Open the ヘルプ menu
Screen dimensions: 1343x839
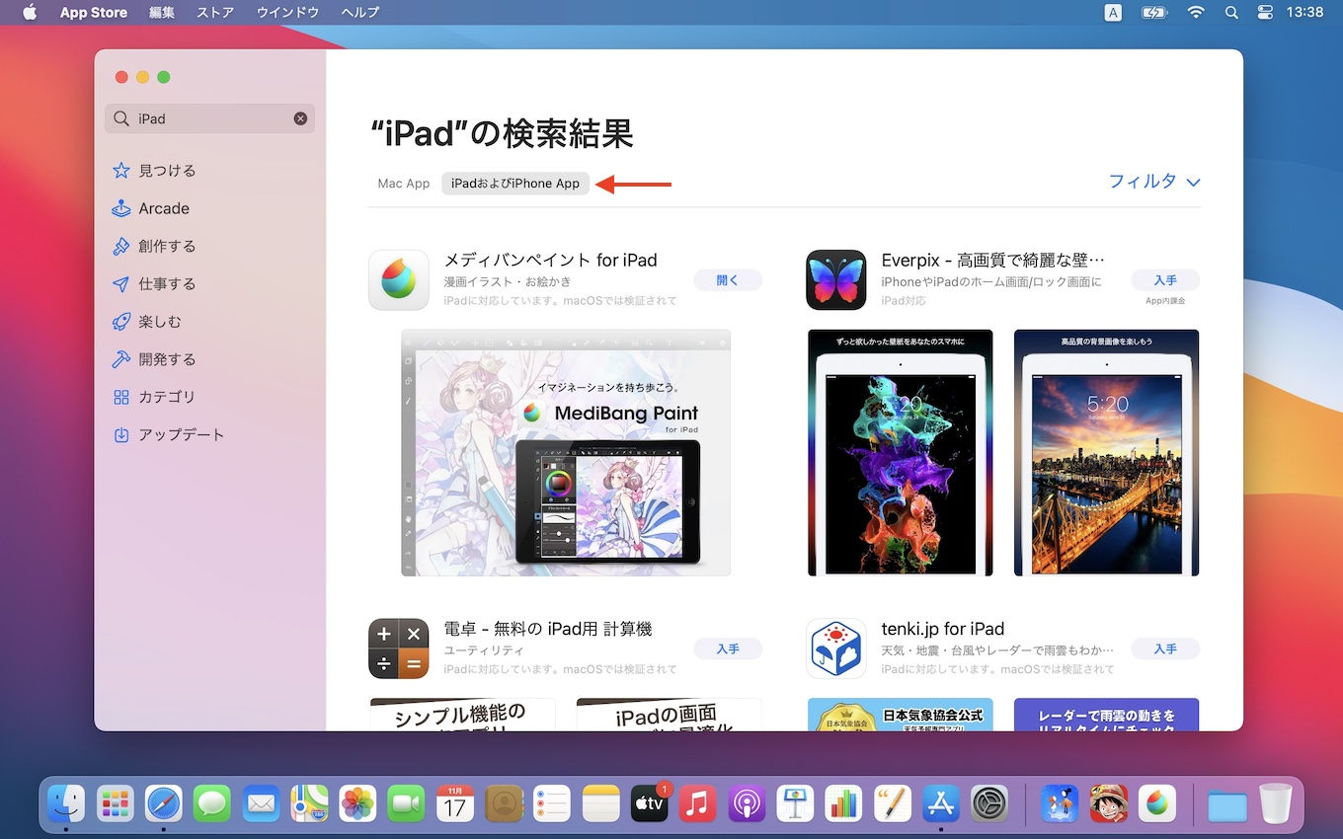(x=359, y=12)
